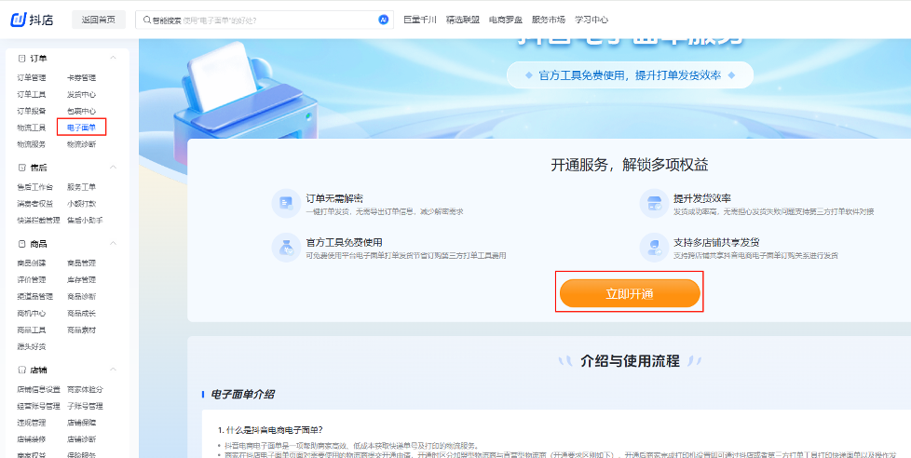Click the 支持多店铺共享发货 feature icon
Image resolution: width=911 pixels, height=458 pixels.
pos(654,247)
